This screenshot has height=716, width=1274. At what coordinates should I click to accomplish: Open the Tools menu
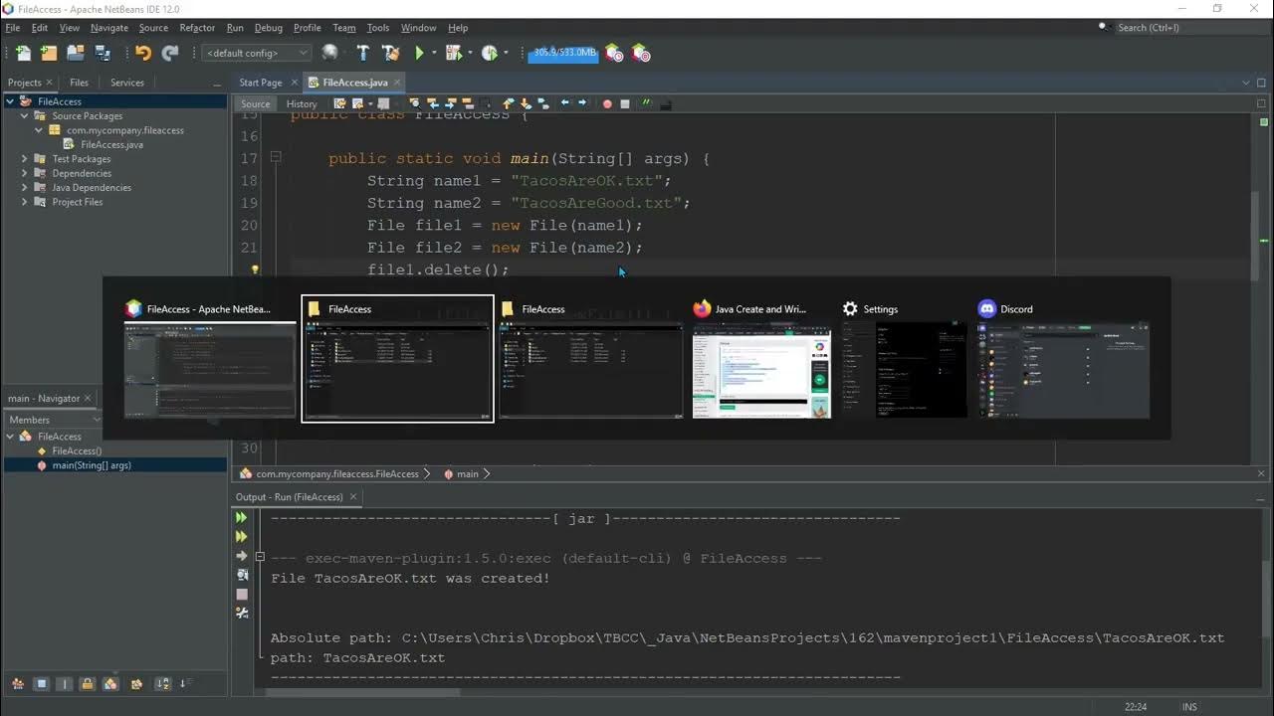(x=378, y=28)
